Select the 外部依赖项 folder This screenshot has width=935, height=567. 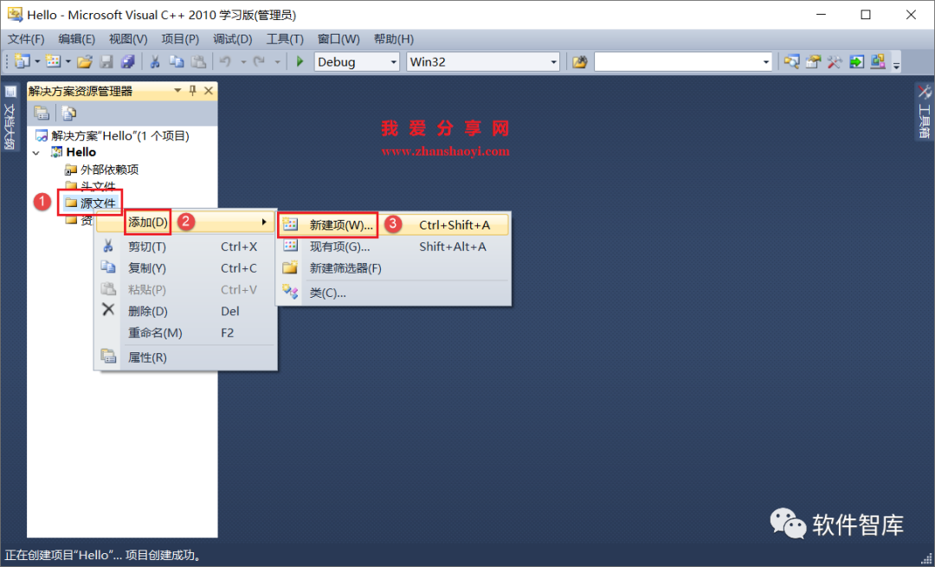(x=102, y=170)
